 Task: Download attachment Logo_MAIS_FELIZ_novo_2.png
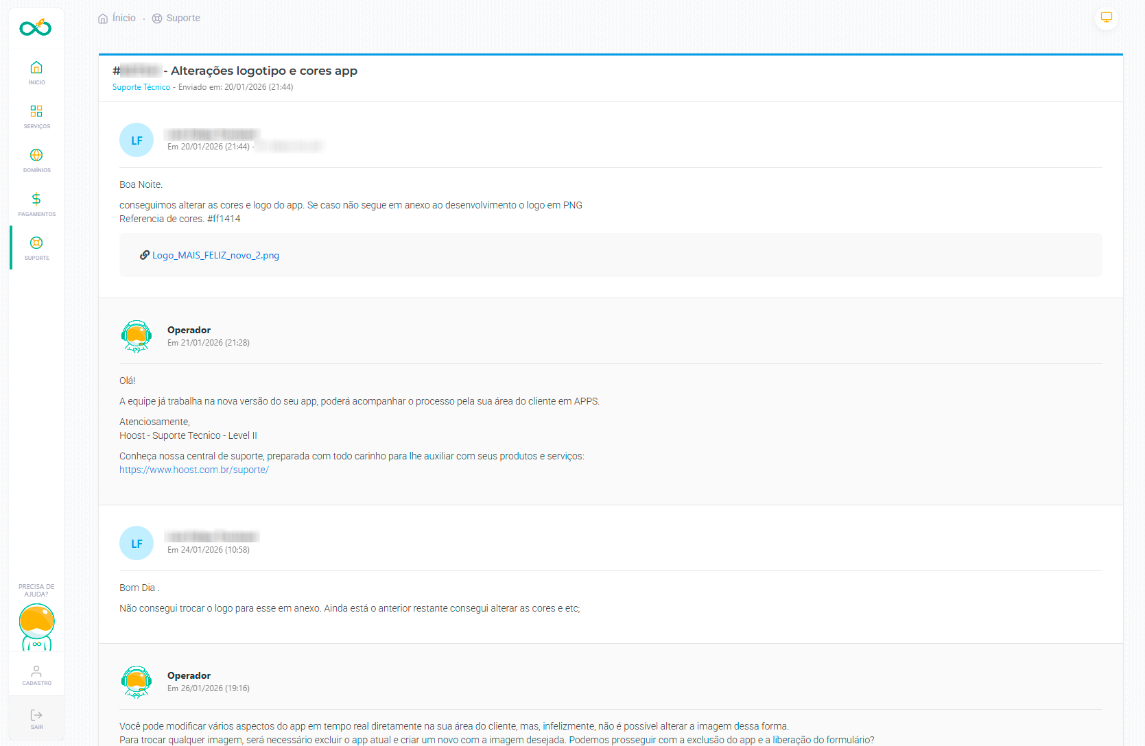tap(215, 255)
